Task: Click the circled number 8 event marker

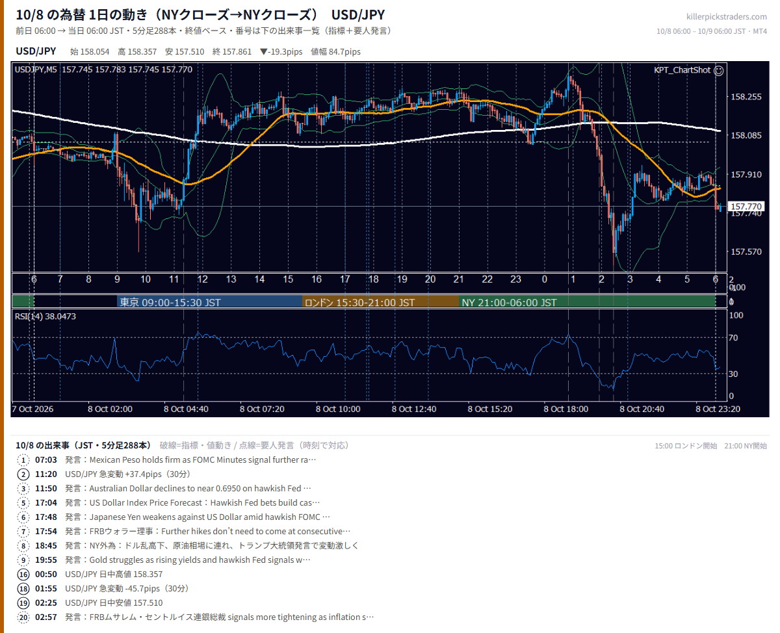Action: click(x=23, y=545)
